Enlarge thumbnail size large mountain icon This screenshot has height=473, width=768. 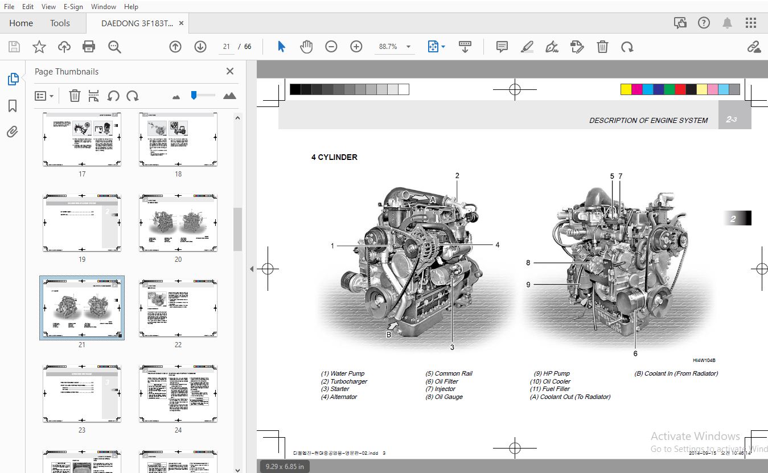(229, 96)
